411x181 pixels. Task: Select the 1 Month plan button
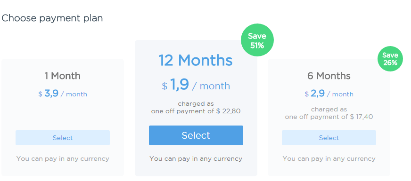63,138
